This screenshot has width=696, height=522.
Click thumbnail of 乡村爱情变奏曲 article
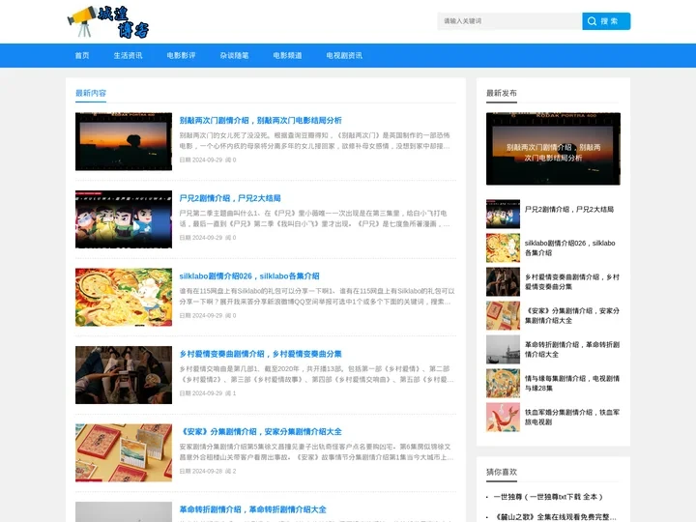pos(124,375)
